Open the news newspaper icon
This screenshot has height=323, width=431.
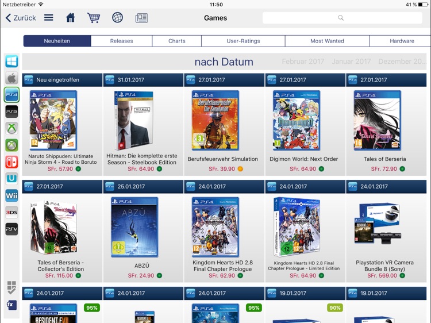(x=141, y=18)
